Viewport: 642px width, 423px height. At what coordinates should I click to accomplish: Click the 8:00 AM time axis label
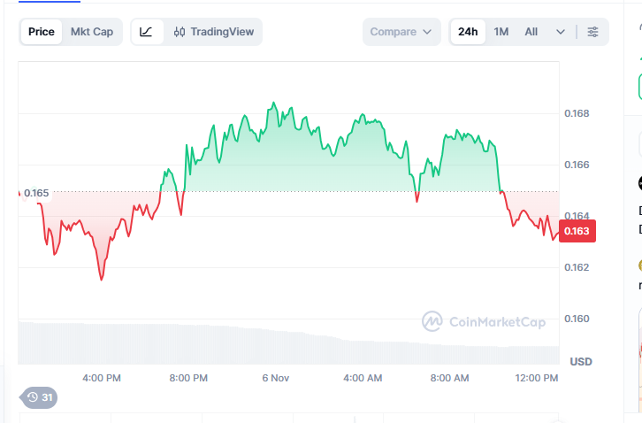tap(449, 378)
